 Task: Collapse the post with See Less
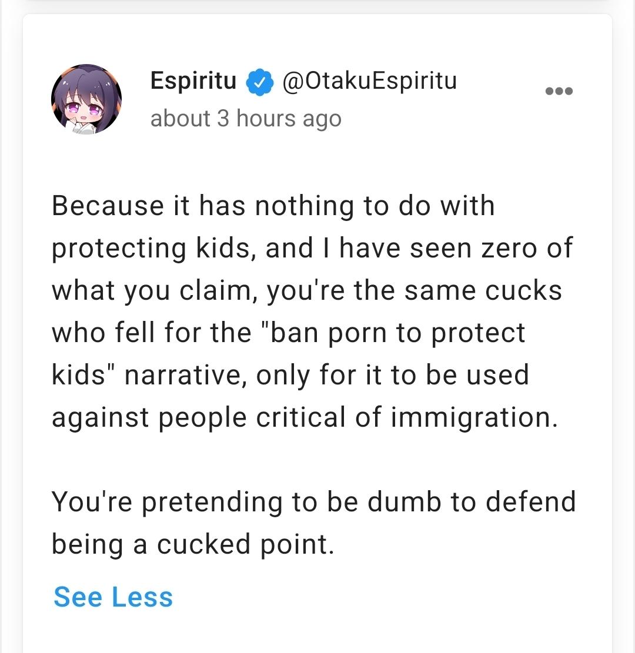[x=113, y=597]
